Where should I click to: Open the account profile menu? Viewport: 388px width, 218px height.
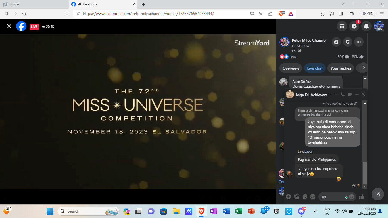[379, 26]
